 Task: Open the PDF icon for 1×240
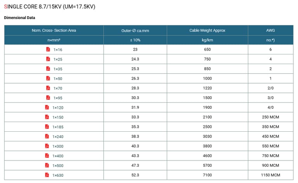point(47,136)
